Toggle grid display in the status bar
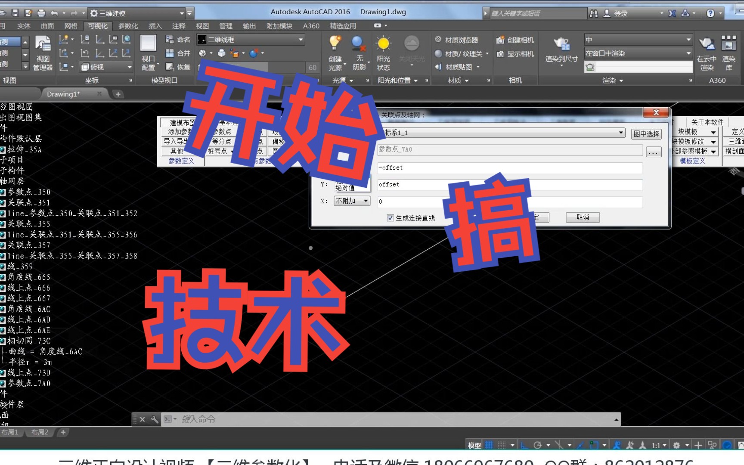The width and height of the screenshot is (744, 465). tap(489, 444)
